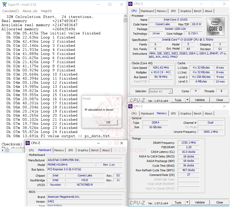Screen dimensions: 230x207
Task: Click the CPU-Z icon in the Mainboard window title bar
Action: pos(28,143)
